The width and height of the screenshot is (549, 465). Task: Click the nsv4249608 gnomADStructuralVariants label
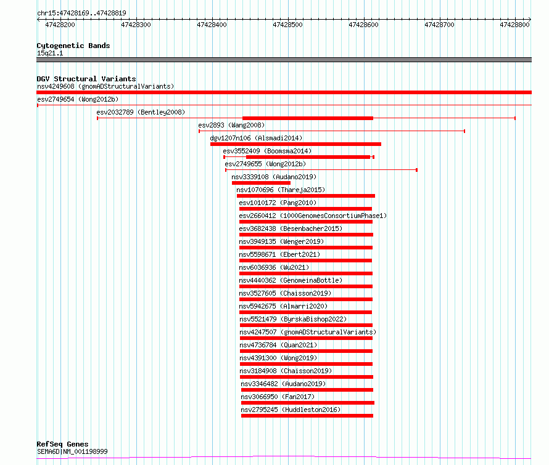pos(105,86)
